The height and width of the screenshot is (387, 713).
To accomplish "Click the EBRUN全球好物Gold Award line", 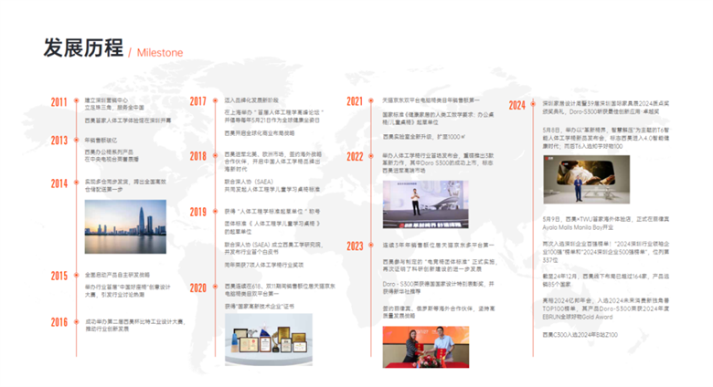I will pyautogui.click(x=578, y=317).
